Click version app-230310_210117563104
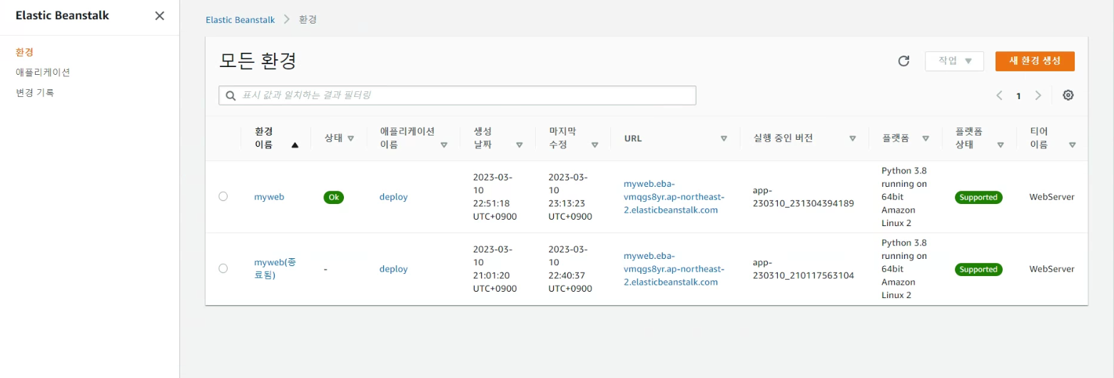Image resolution: width=1114 pixels, height=378 pixels. point(803,269)
